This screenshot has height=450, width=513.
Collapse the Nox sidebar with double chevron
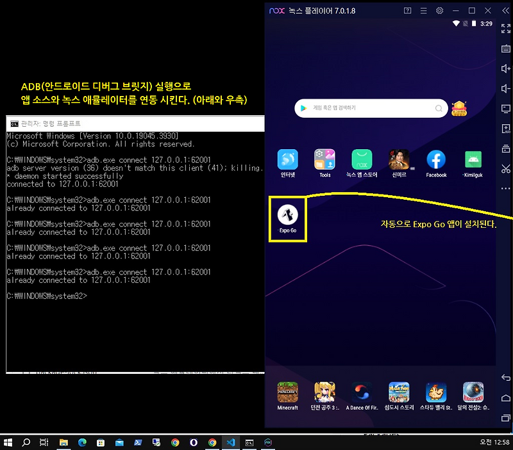tap(505, 10)
